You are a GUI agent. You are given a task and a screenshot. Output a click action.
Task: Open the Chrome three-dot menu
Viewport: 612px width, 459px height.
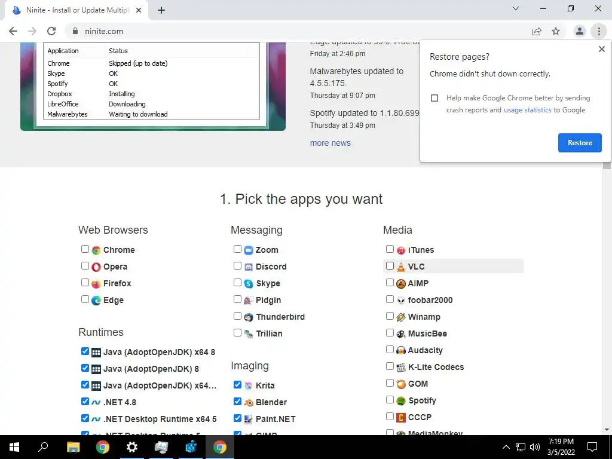[x=599, y=31]
